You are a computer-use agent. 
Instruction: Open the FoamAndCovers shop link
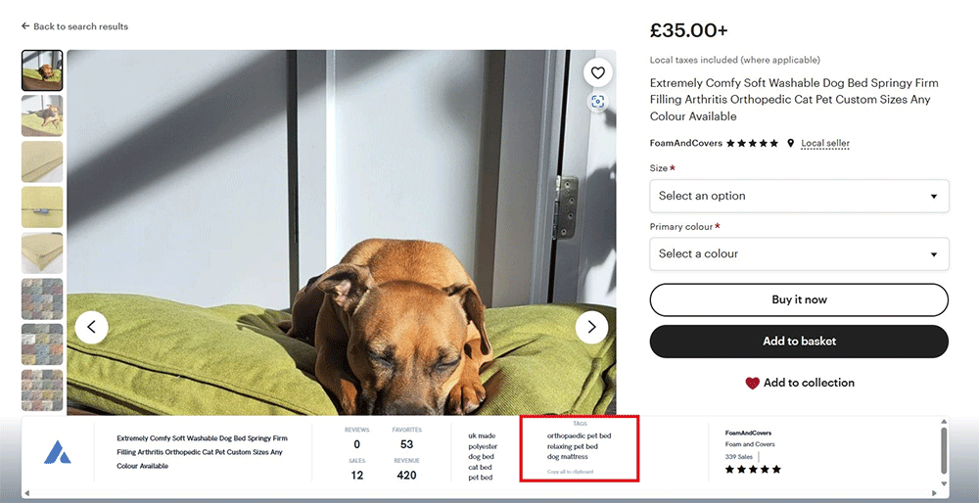[x=685, y=143]
